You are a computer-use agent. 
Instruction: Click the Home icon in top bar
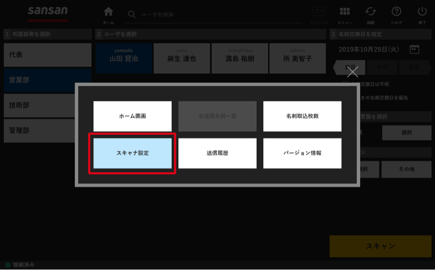coord(108,12)
